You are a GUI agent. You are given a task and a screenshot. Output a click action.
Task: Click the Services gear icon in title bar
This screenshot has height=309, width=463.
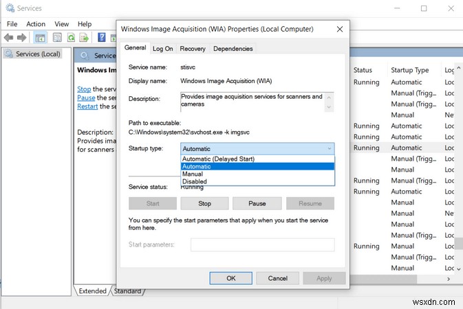click(10, 8)
